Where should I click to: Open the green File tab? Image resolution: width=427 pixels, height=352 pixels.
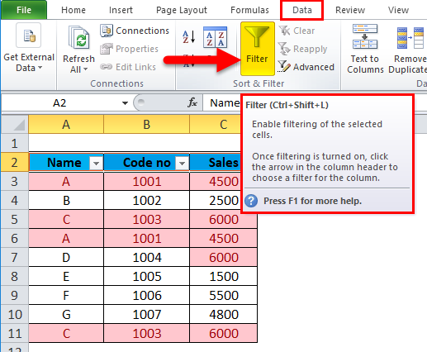(24, 10)
